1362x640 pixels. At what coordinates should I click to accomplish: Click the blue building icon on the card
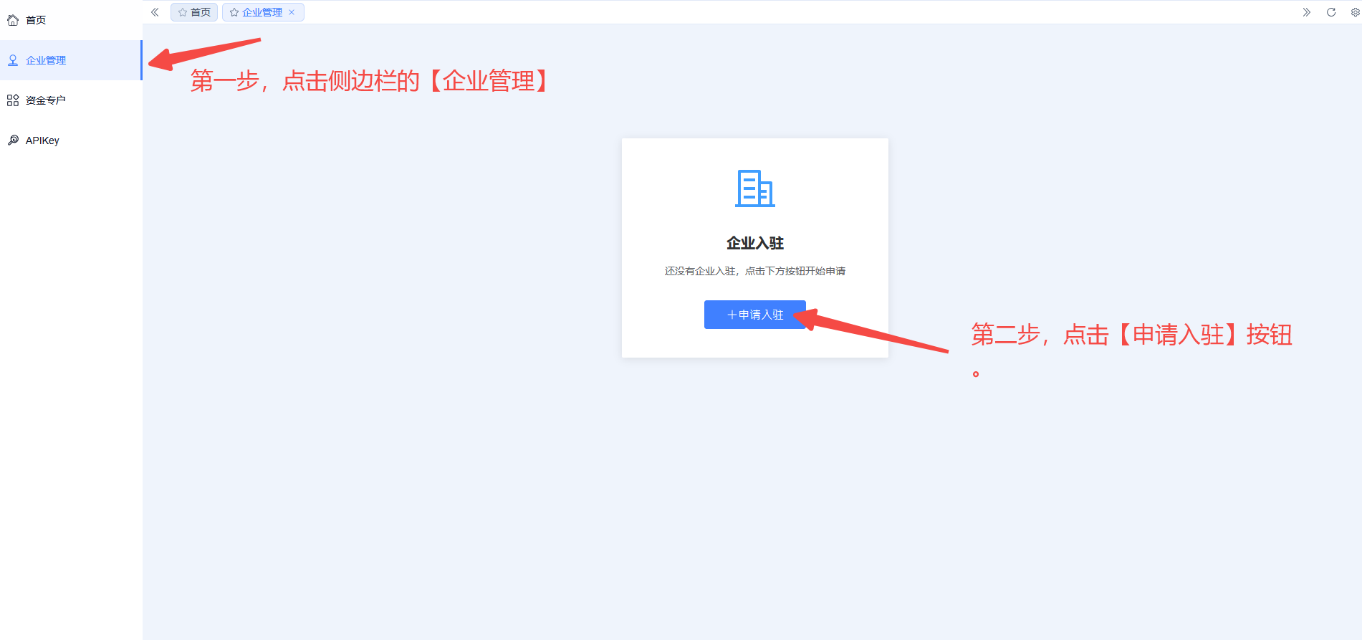[754, 188]
